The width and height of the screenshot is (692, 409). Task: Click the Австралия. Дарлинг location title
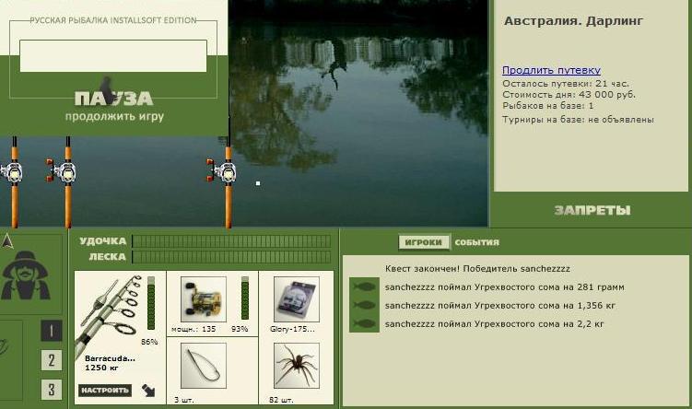(x=573, y=21)
